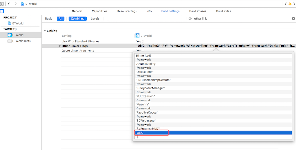Click the ETWorld column header

coord(144,36)
